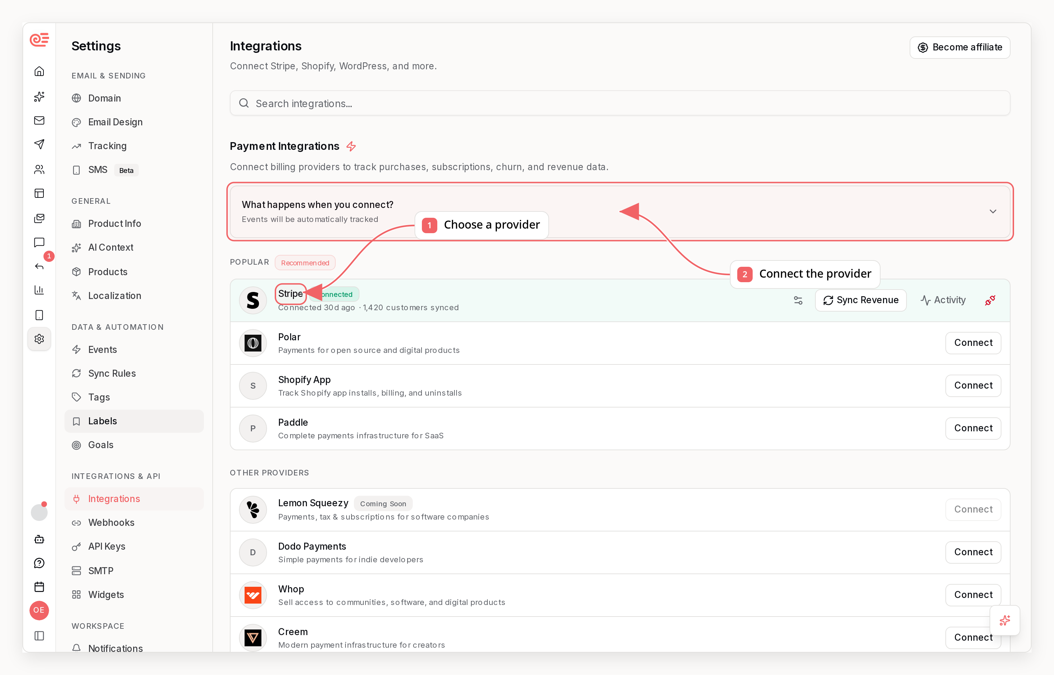Open the robot bot icon in left rail
This screenshot has height=675, width=1054.
(x=39, y=539)
